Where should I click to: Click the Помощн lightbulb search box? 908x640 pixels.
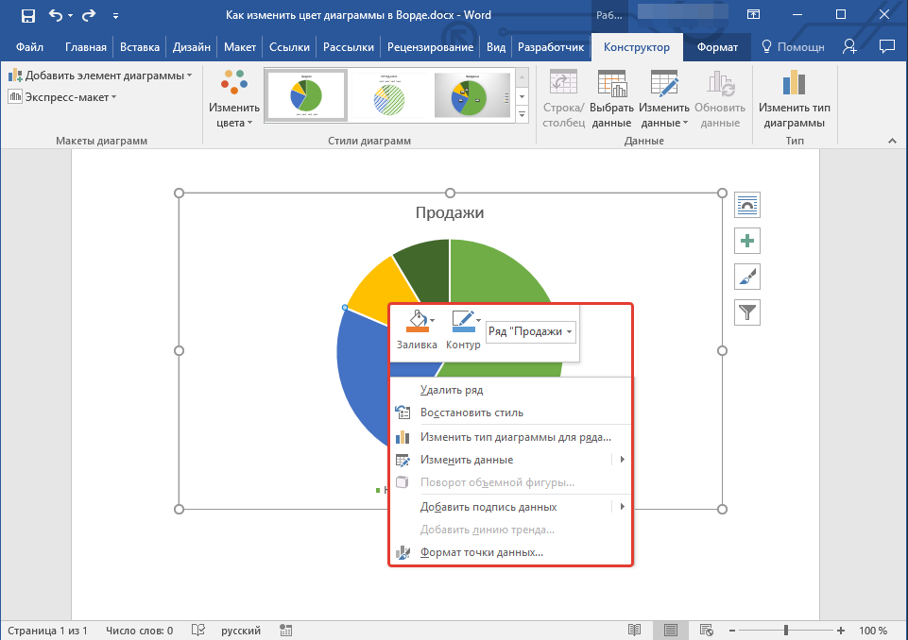[x=793, y=47]
